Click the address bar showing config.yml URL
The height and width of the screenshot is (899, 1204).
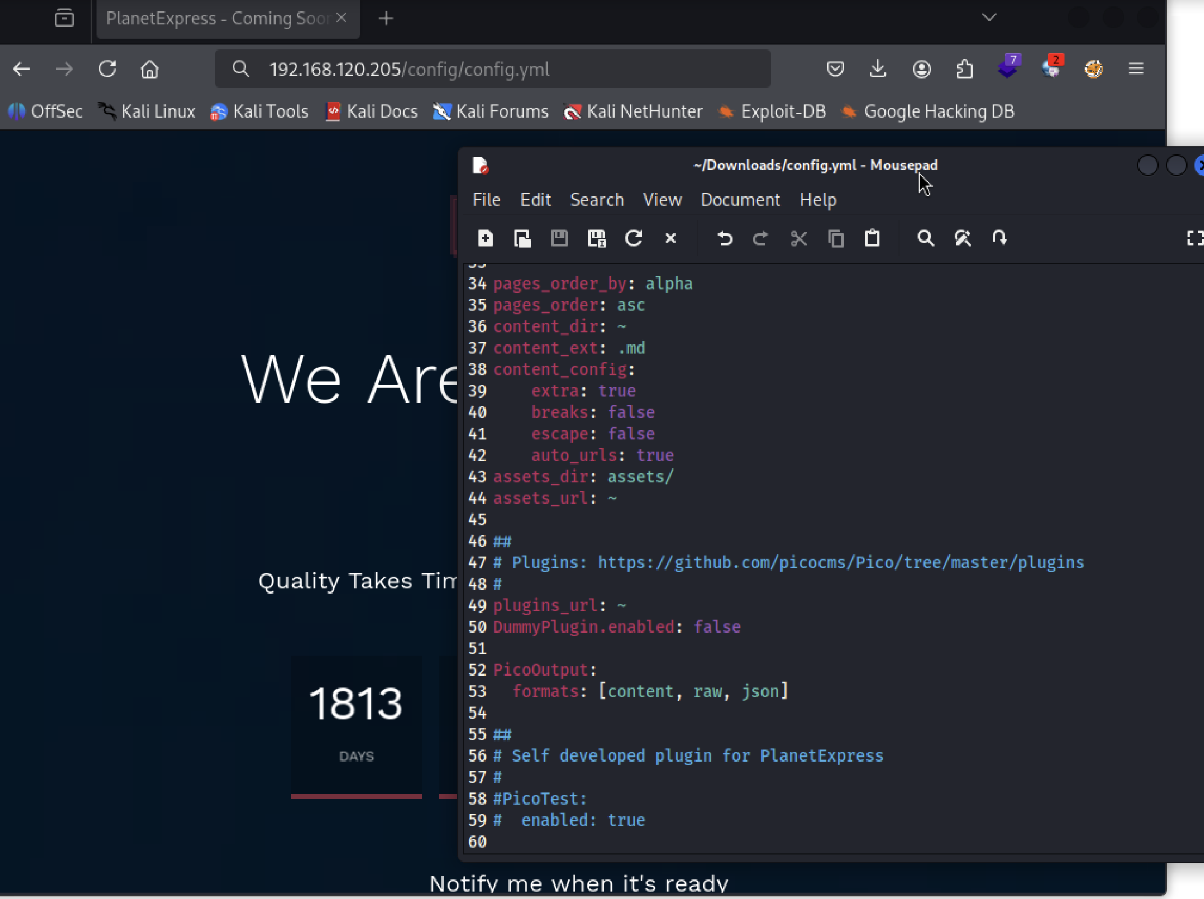[490, 69]
